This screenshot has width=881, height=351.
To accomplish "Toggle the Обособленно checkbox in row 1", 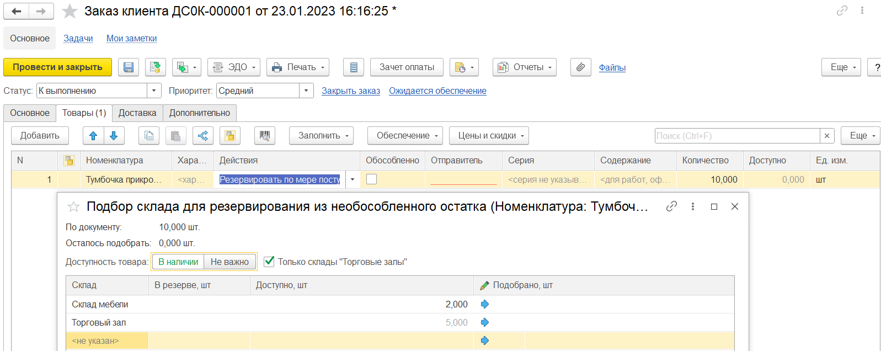I will (x=372, y=179).
